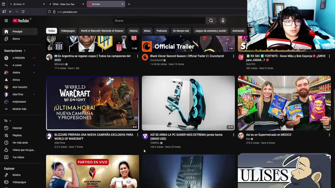Screen dimensions: 335x188
Task: Click the YouTube logo
Action: point(21,21)
